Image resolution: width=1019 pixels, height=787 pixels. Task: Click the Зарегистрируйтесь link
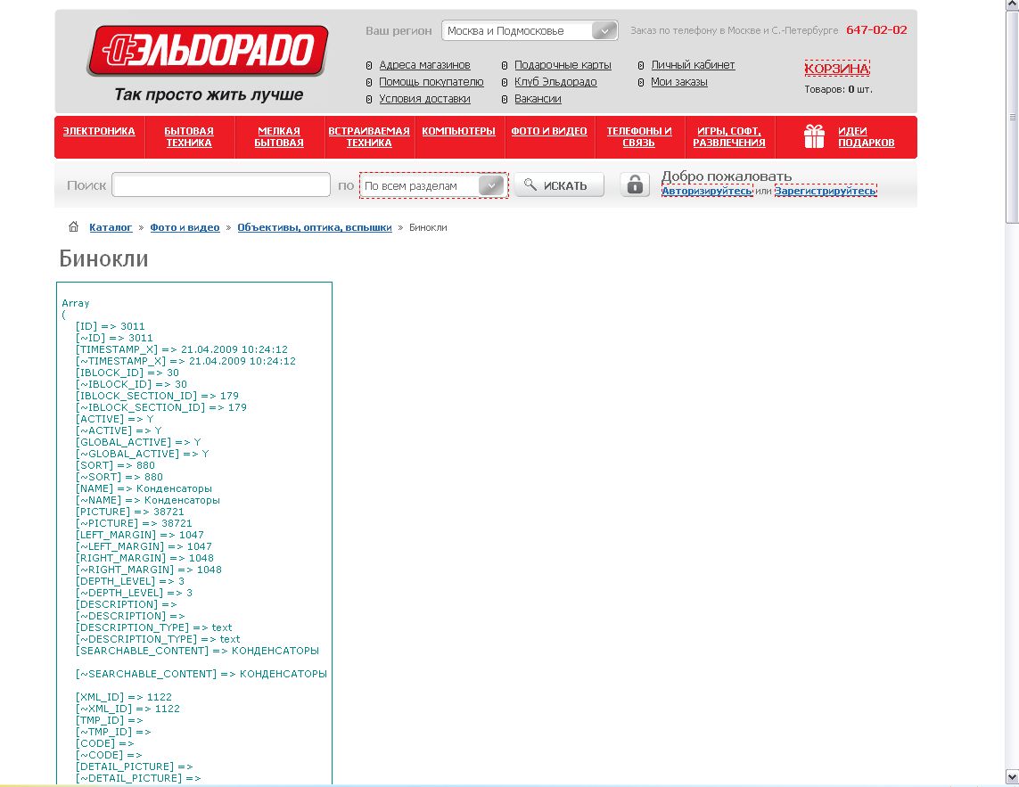click(x=826, y=191)
